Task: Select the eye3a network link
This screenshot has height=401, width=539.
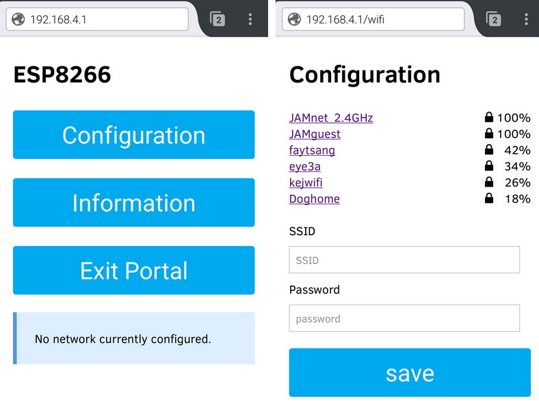Action: (x=305, y=167)
